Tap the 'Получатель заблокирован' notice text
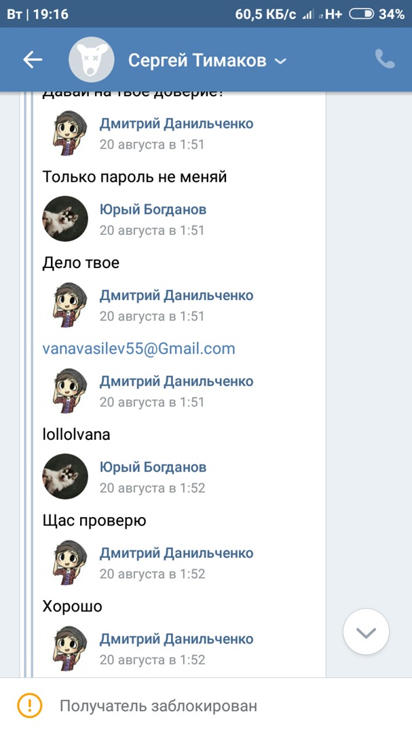The height and width of the screenshot is (733, 412). (x=158, y=706)
